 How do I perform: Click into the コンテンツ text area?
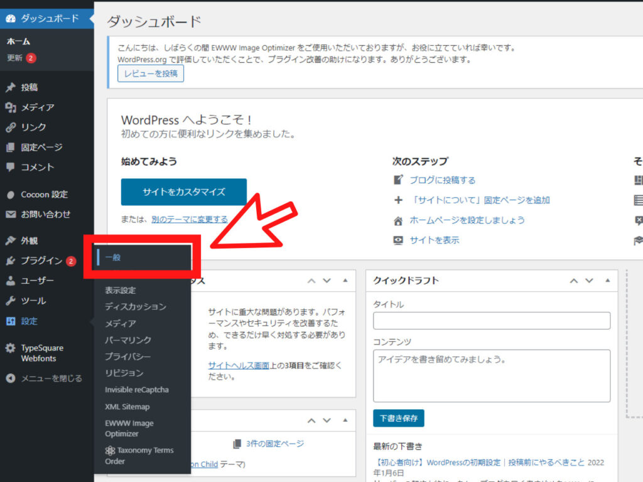[492, 376]
